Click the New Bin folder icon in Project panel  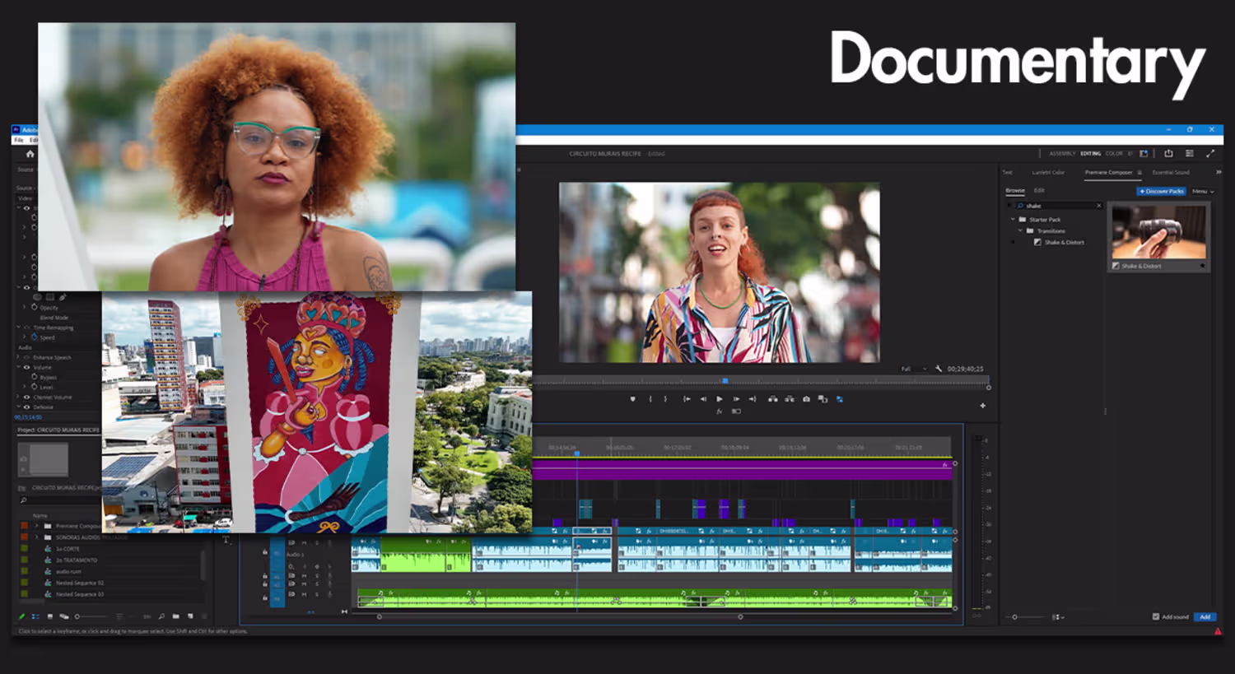(x=176, y=616)
